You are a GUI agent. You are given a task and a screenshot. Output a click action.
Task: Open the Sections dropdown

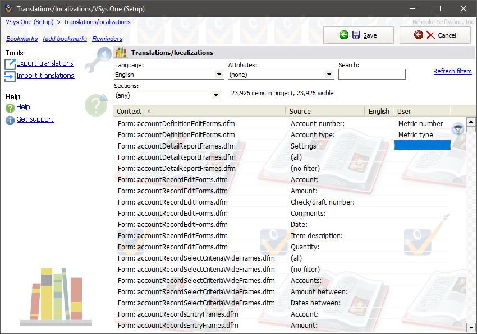click(x=216, y=95)
